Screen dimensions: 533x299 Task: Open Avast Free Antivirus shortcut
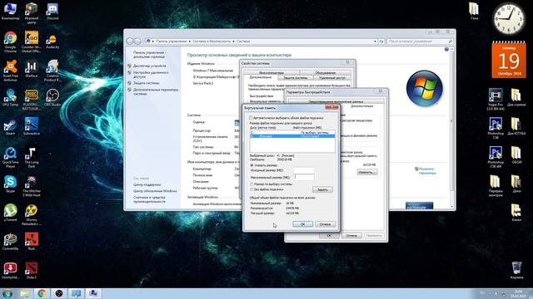click(10, 71)
